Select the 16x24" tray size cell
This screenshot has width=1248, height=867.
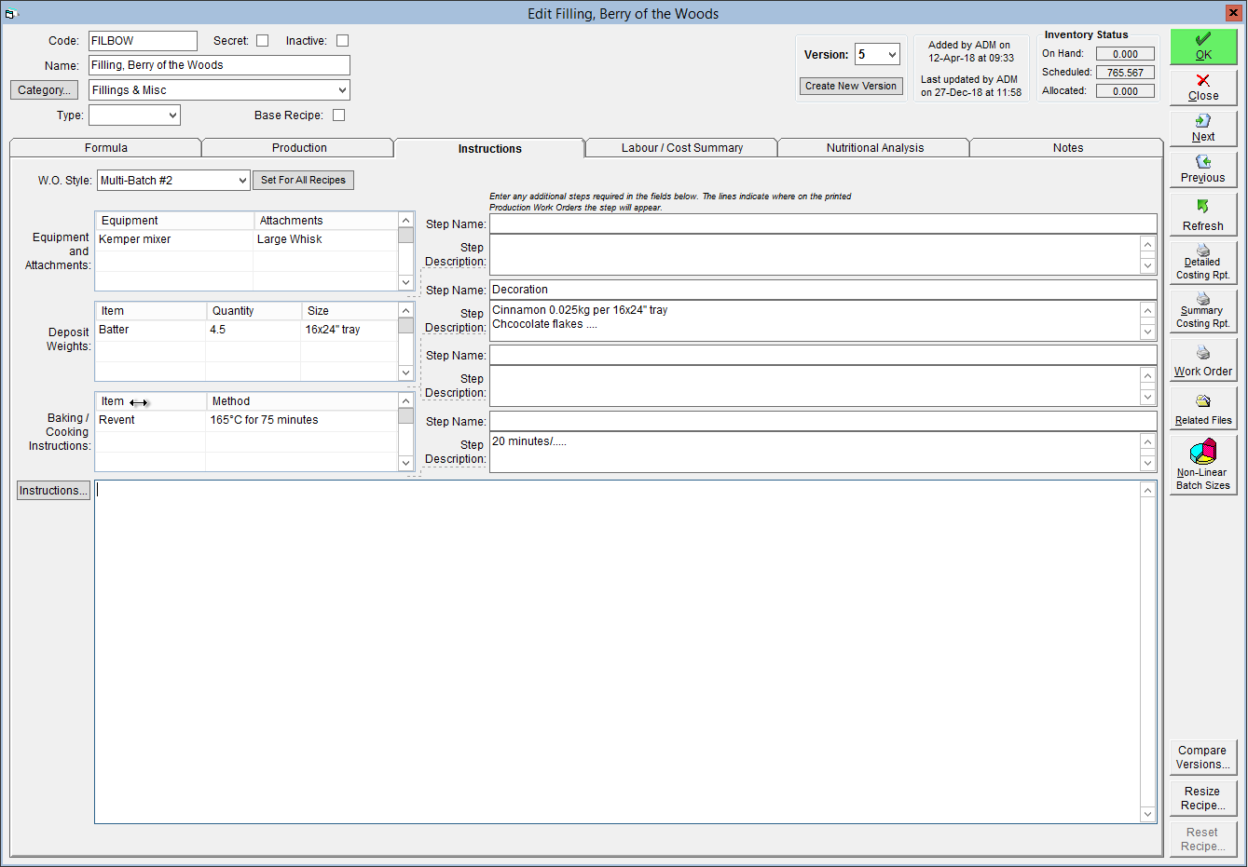[x=349, y=330]
